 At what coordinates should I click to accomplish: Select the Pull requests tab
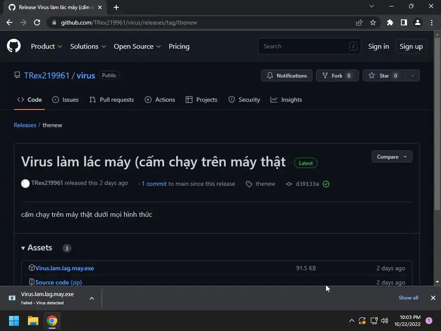[112, 100]
